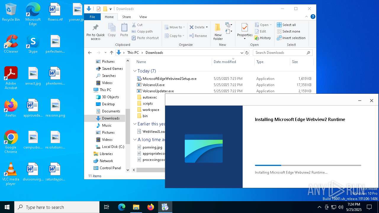Open the Recent locations dropdown arrow
The height and width of the screenshot is (213, 379).
pyautogui.click(x=105, y=53)
